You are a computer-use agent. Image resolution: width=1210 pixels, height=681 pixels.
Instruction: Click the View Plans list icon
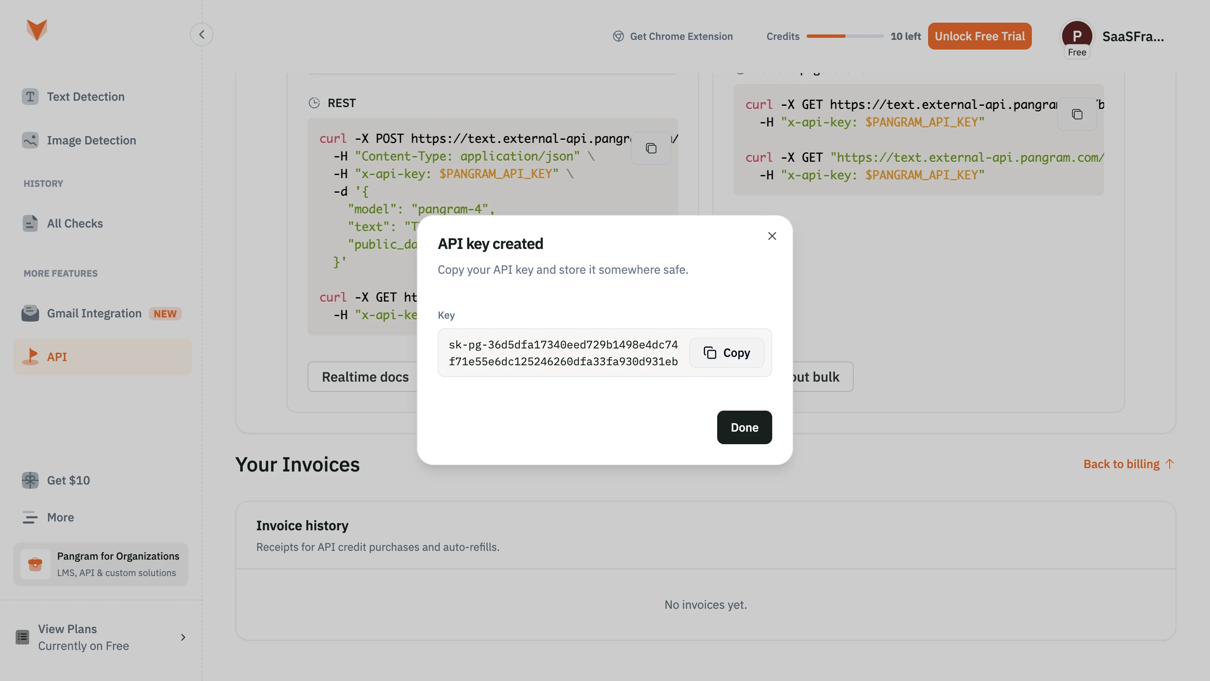pos(22,637)
